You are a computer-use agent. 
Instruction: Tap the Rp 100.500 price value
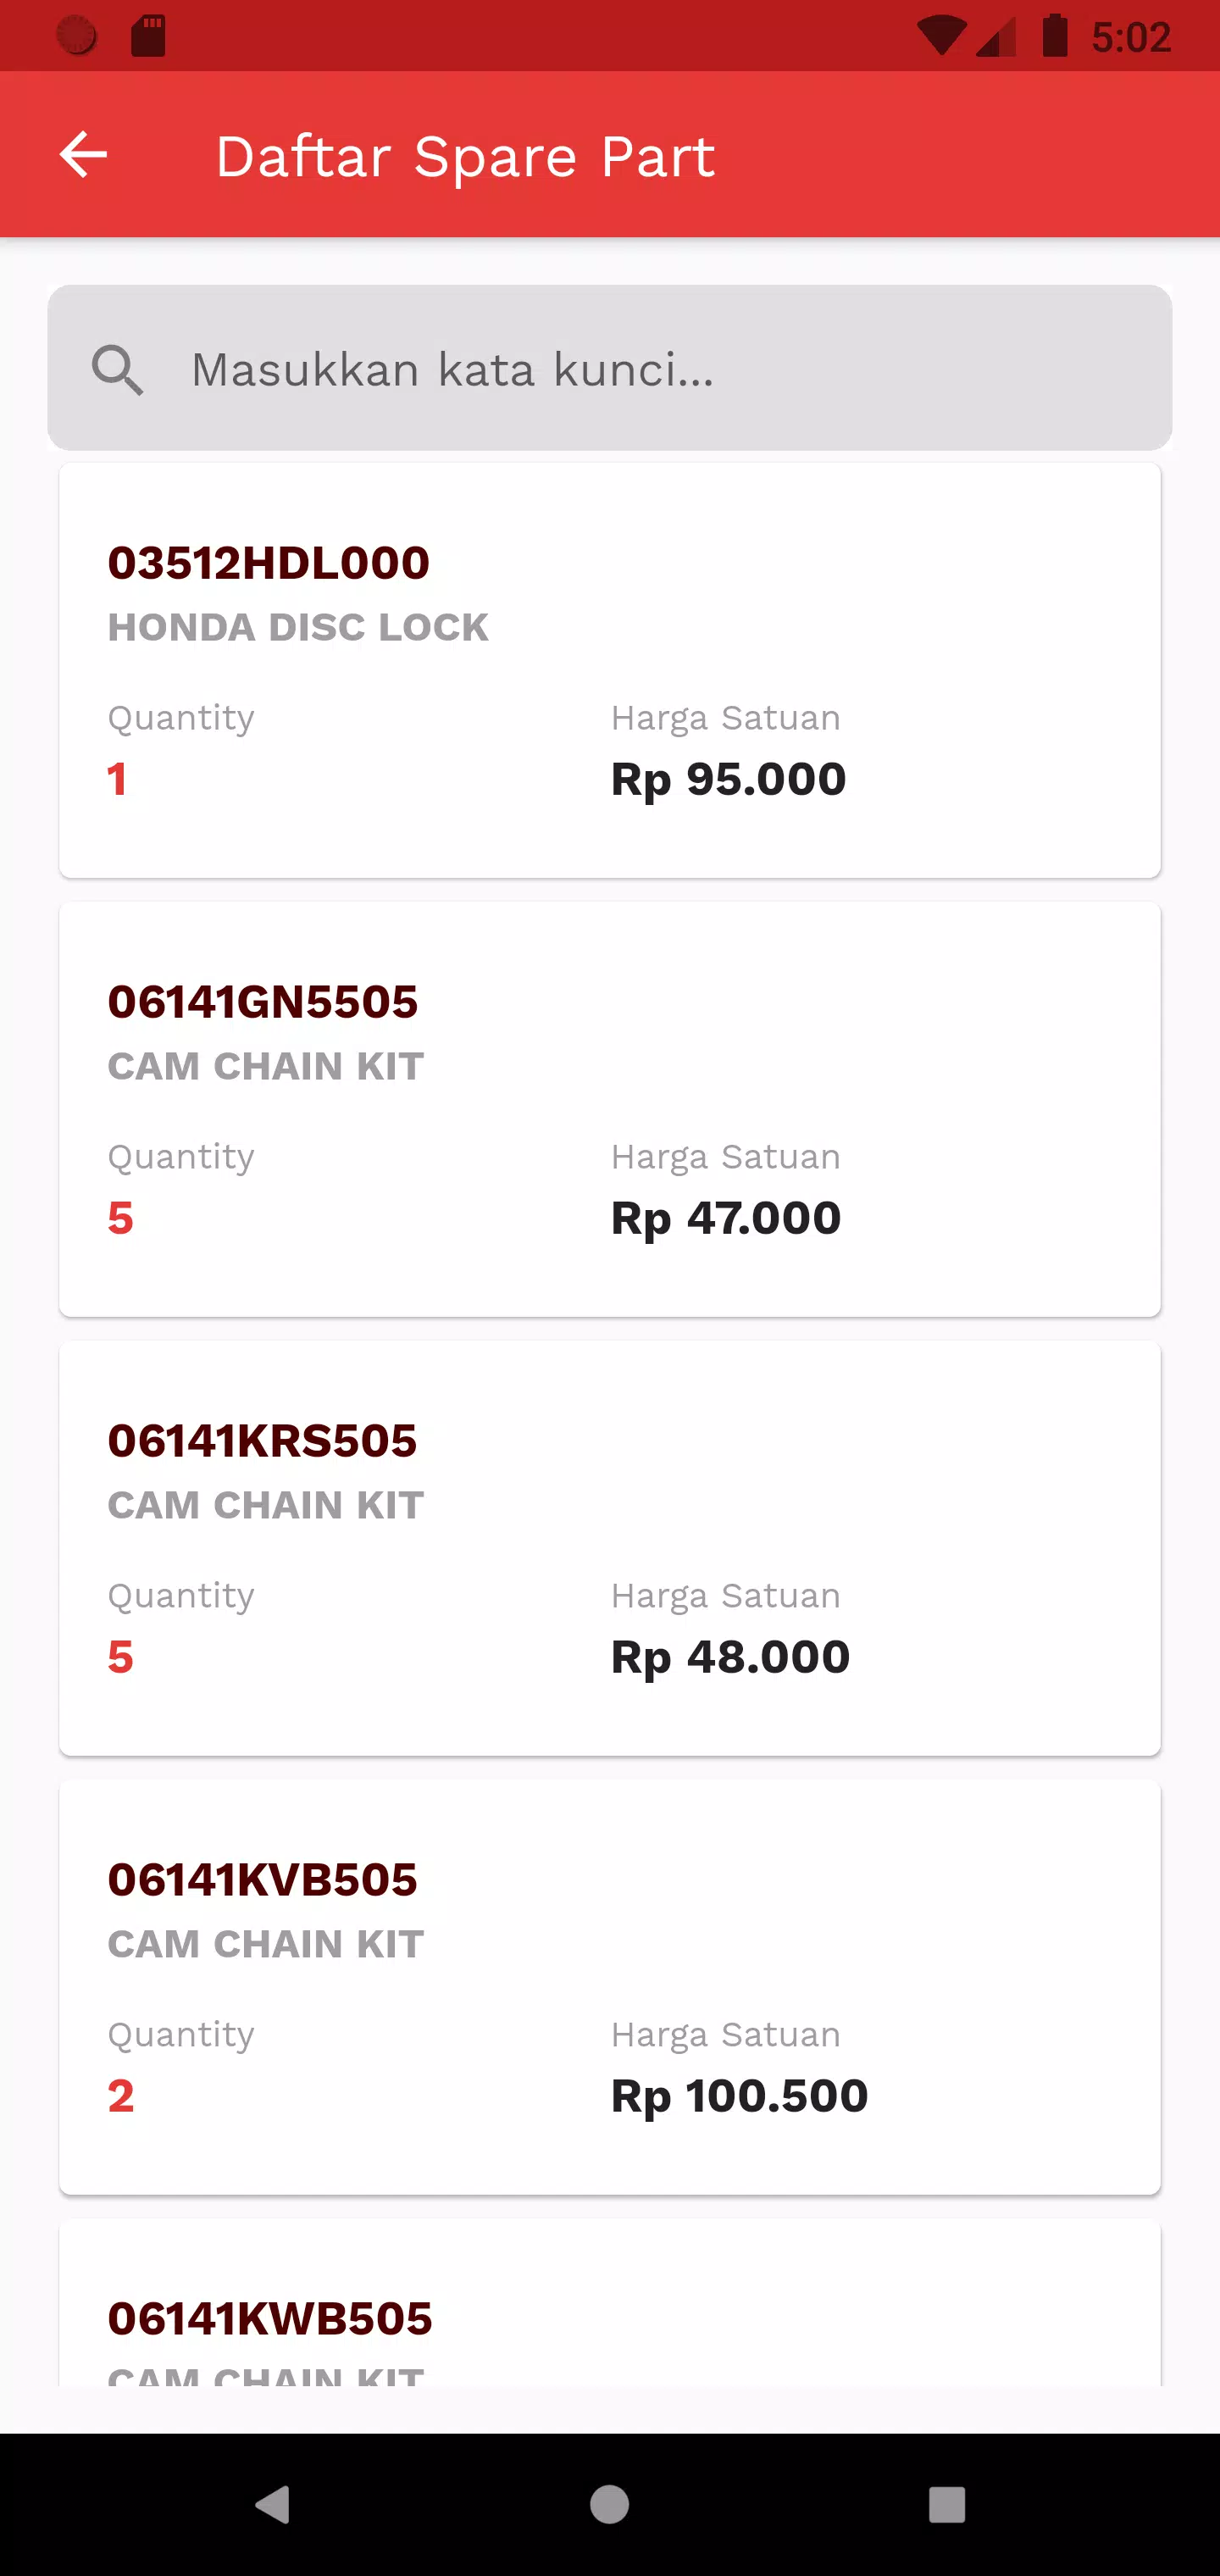click(x=740, y=2096)
